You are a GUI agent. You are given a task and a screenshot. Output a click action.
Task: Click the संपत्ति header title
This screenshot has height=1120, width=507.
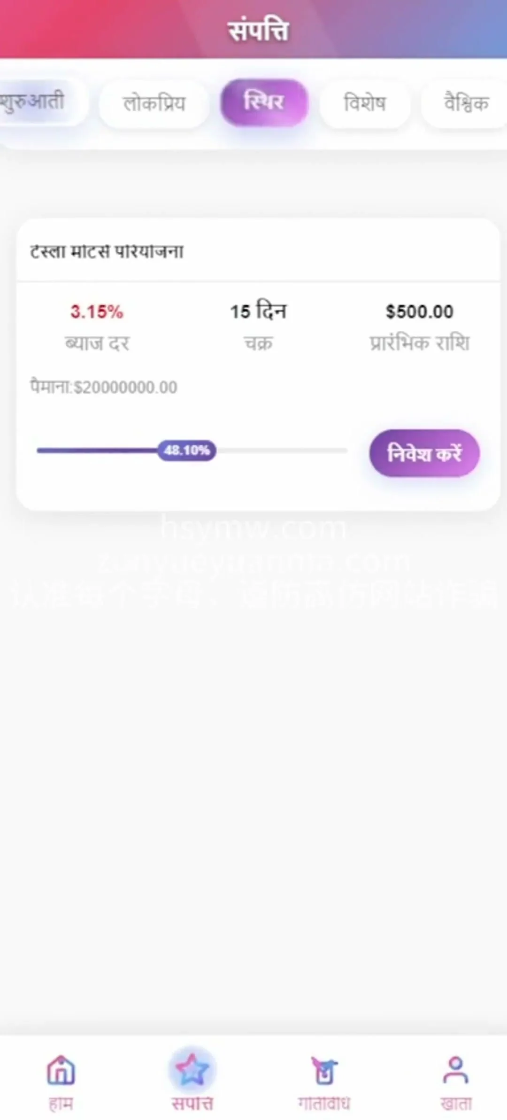point(258,31)
